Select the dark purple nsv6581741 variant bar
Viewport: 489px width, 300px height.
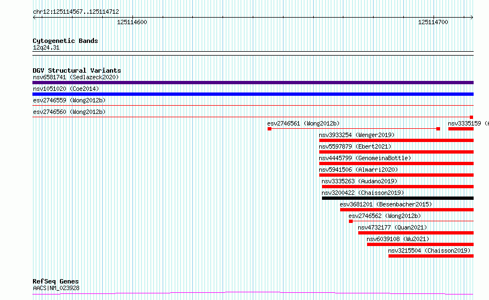(x=253, y=83)
